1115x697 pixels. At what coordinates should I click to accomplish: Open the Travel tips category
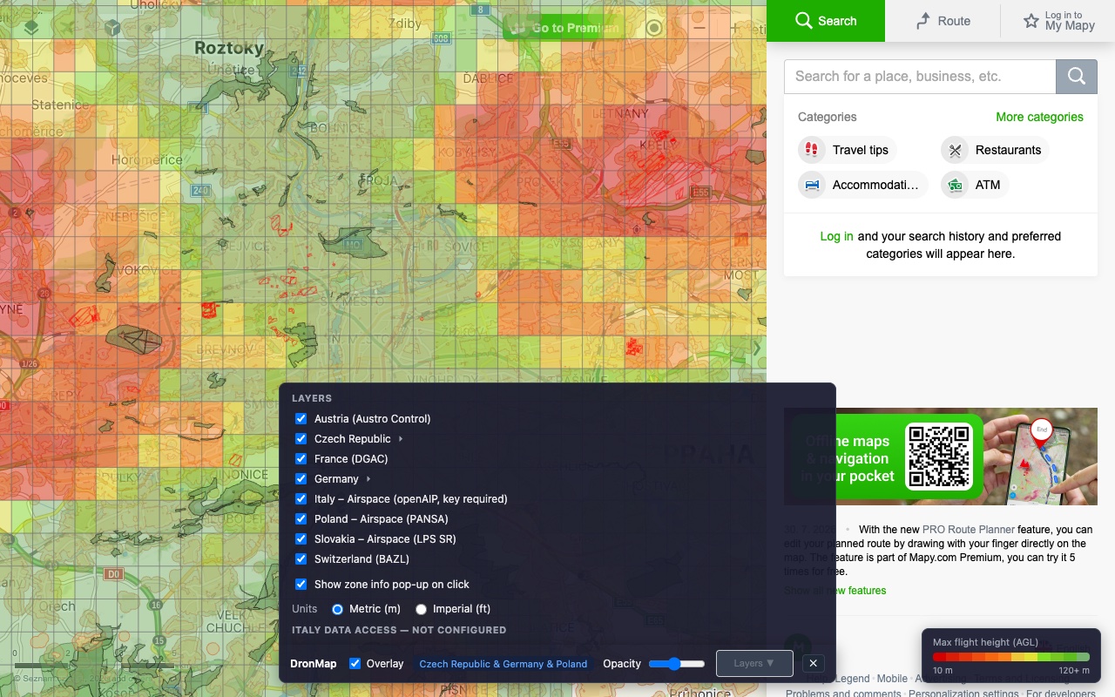(x=847, y=150)
